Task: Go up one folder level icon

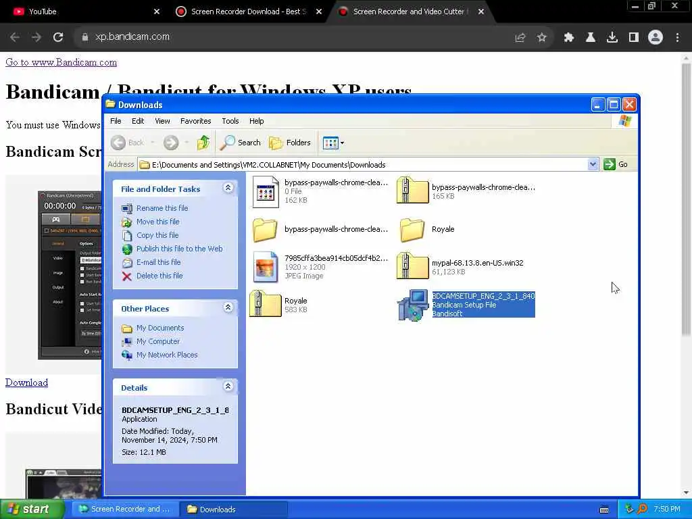Action: click(x=203, y=143)
